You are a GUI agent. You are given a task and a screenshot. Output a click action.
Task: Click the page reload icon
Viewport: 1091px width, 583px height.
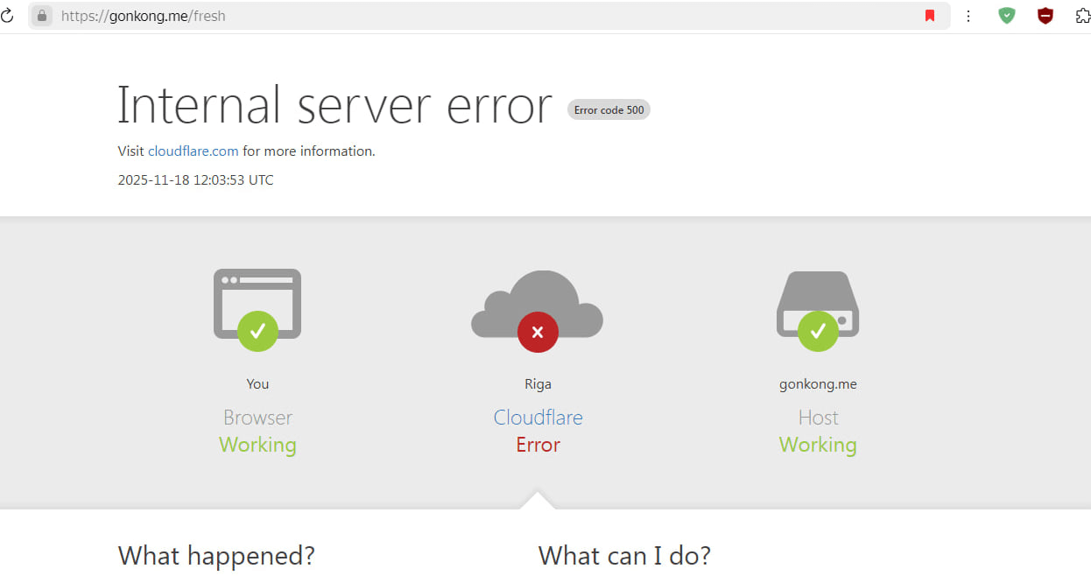(x=7, y=16)
